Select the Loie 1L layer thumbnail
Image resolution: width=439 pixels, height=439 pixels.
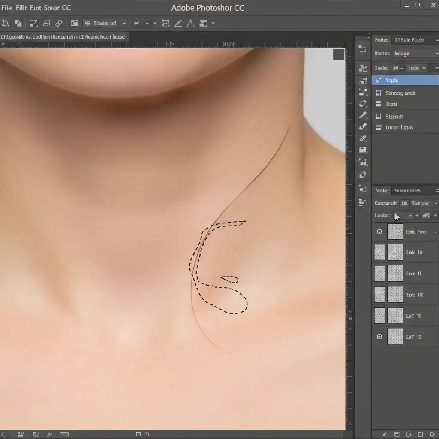(x=395, y=273)
